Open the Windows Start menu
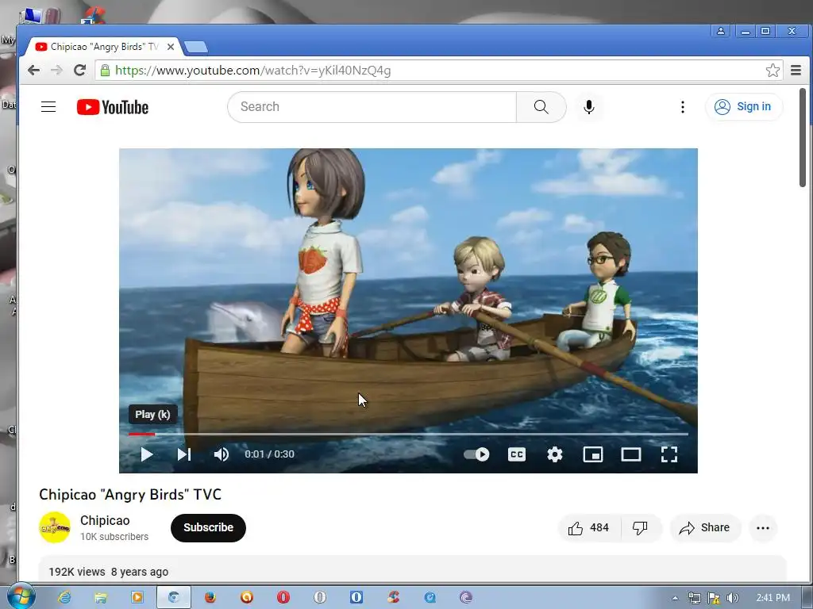The width and height of the screenshot is (813, 609). 21,596
